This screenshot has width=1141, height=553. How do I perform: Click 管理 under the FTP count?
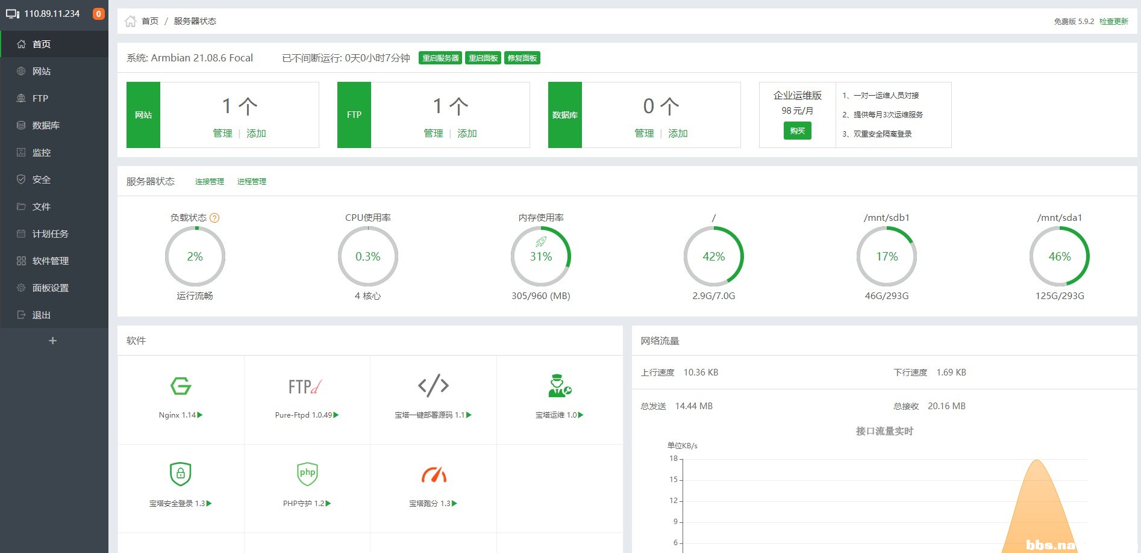click(x=434, y=133)
